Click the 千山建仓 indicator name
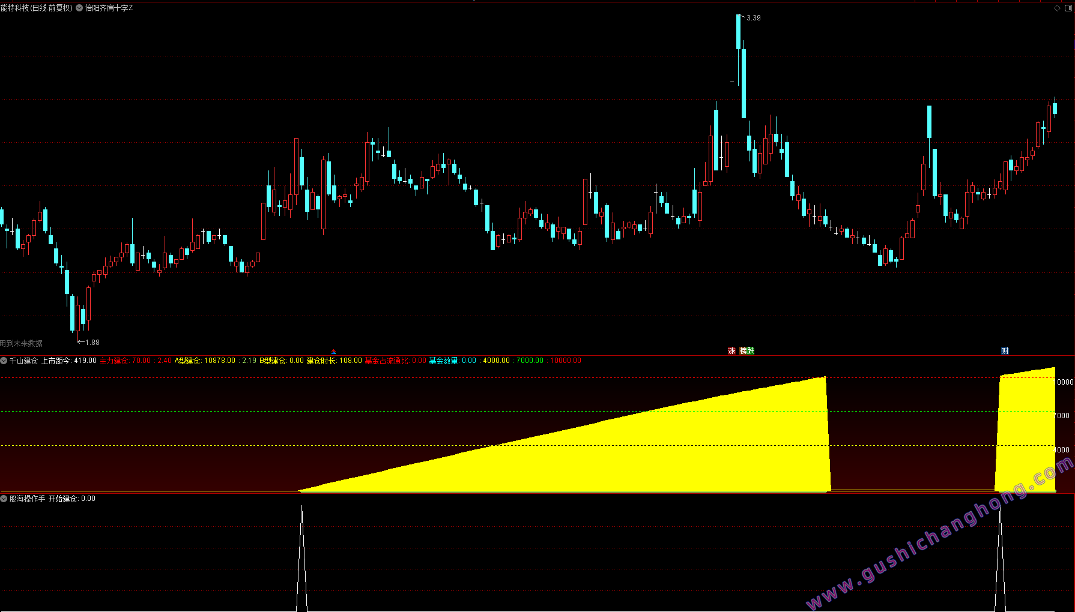1075x612 pixels. 23,361
